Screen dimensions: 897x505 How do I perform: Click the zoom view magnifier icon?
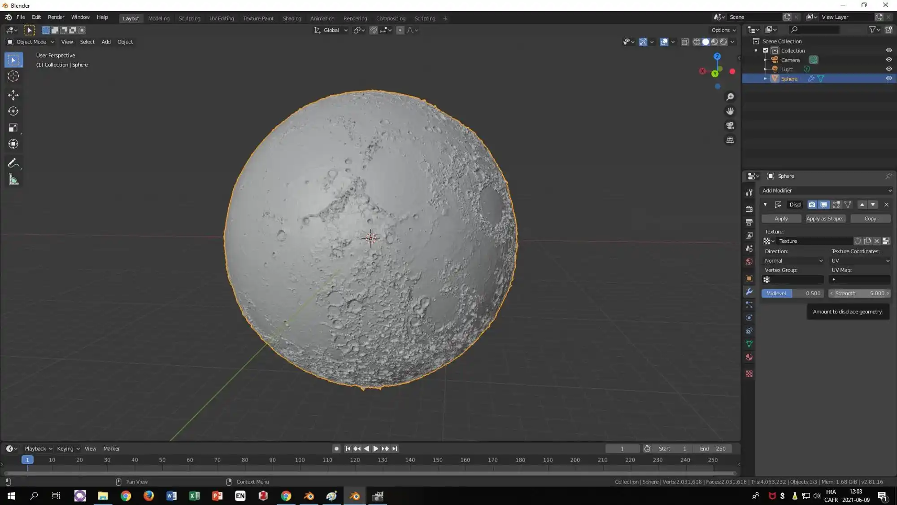coord(730,97)
